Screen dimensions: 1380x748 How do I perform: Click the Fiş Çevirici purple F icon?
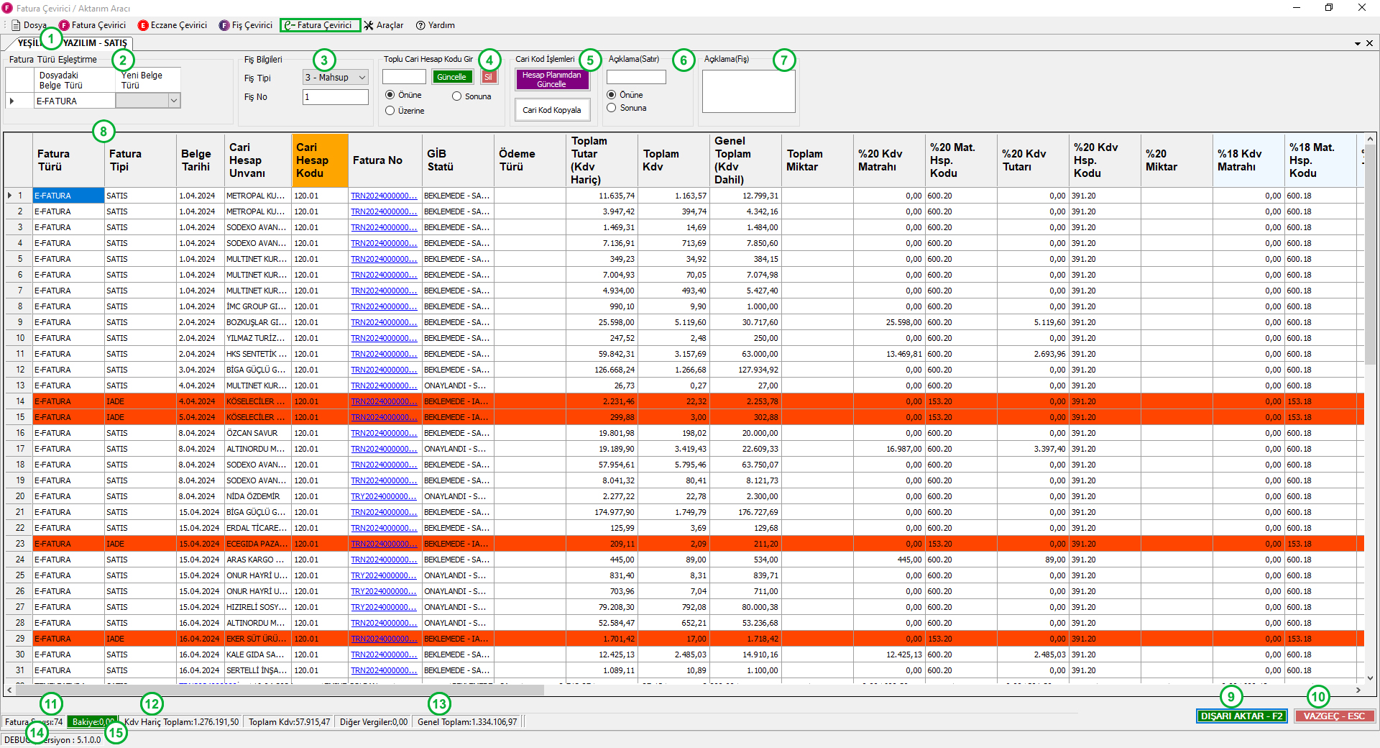[x=224, y=25]
